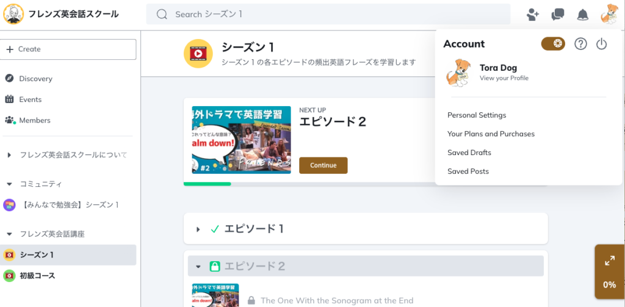Open Saved Drafts in account menu
Image resolution: width=625 pixels, height=307 pixels.
[469, 153]
